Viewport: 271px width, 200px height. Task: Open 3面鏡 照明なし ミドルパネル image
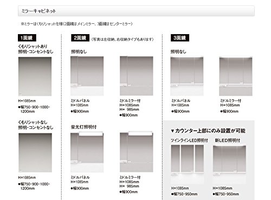click(187, 76)
